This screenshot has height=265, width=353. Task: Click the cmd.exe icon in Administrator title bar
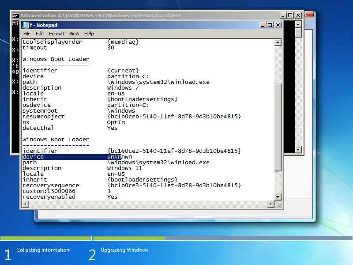click(x=15, y=15)
